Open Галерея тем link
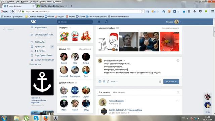Screen dimensions: 215x121 click(35, 64)
